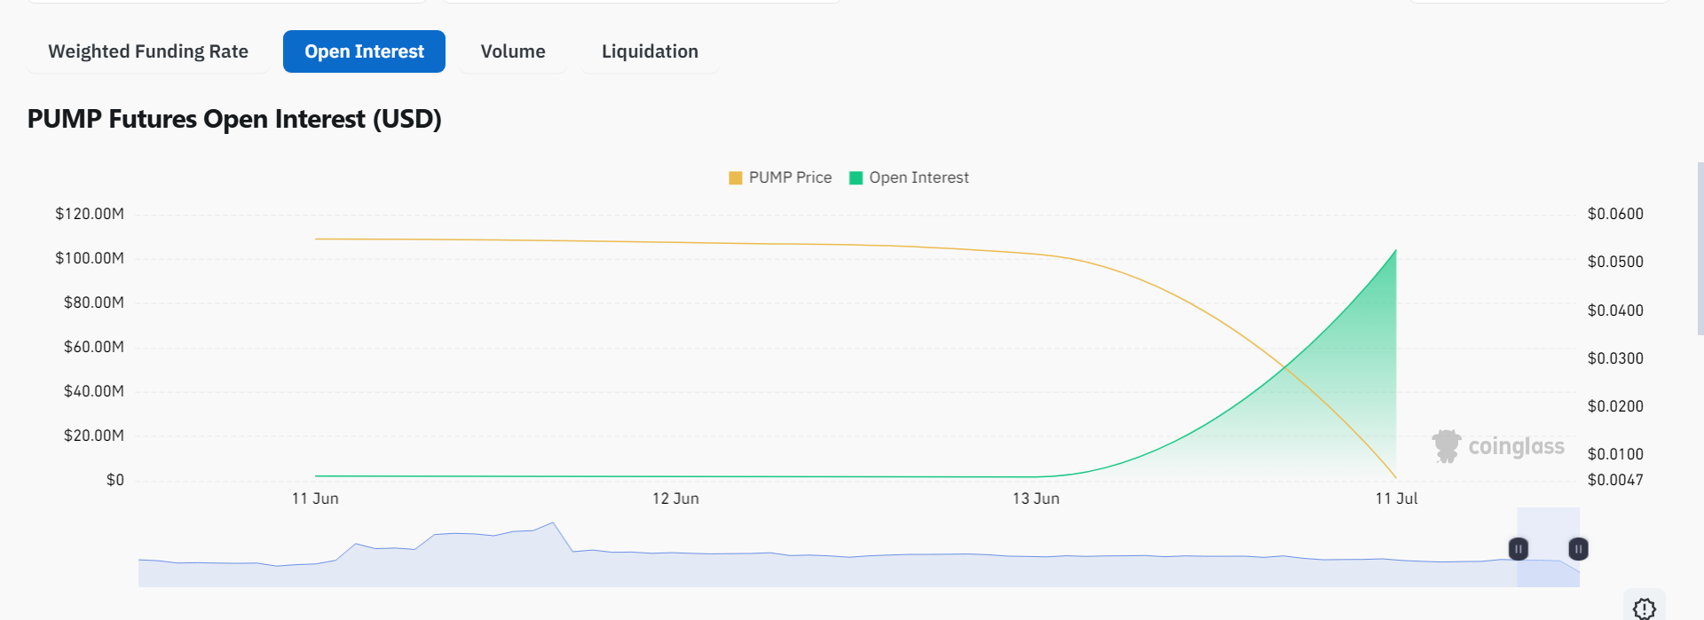Click the exclamation badge icon in bottom corner

point(1644,608)
